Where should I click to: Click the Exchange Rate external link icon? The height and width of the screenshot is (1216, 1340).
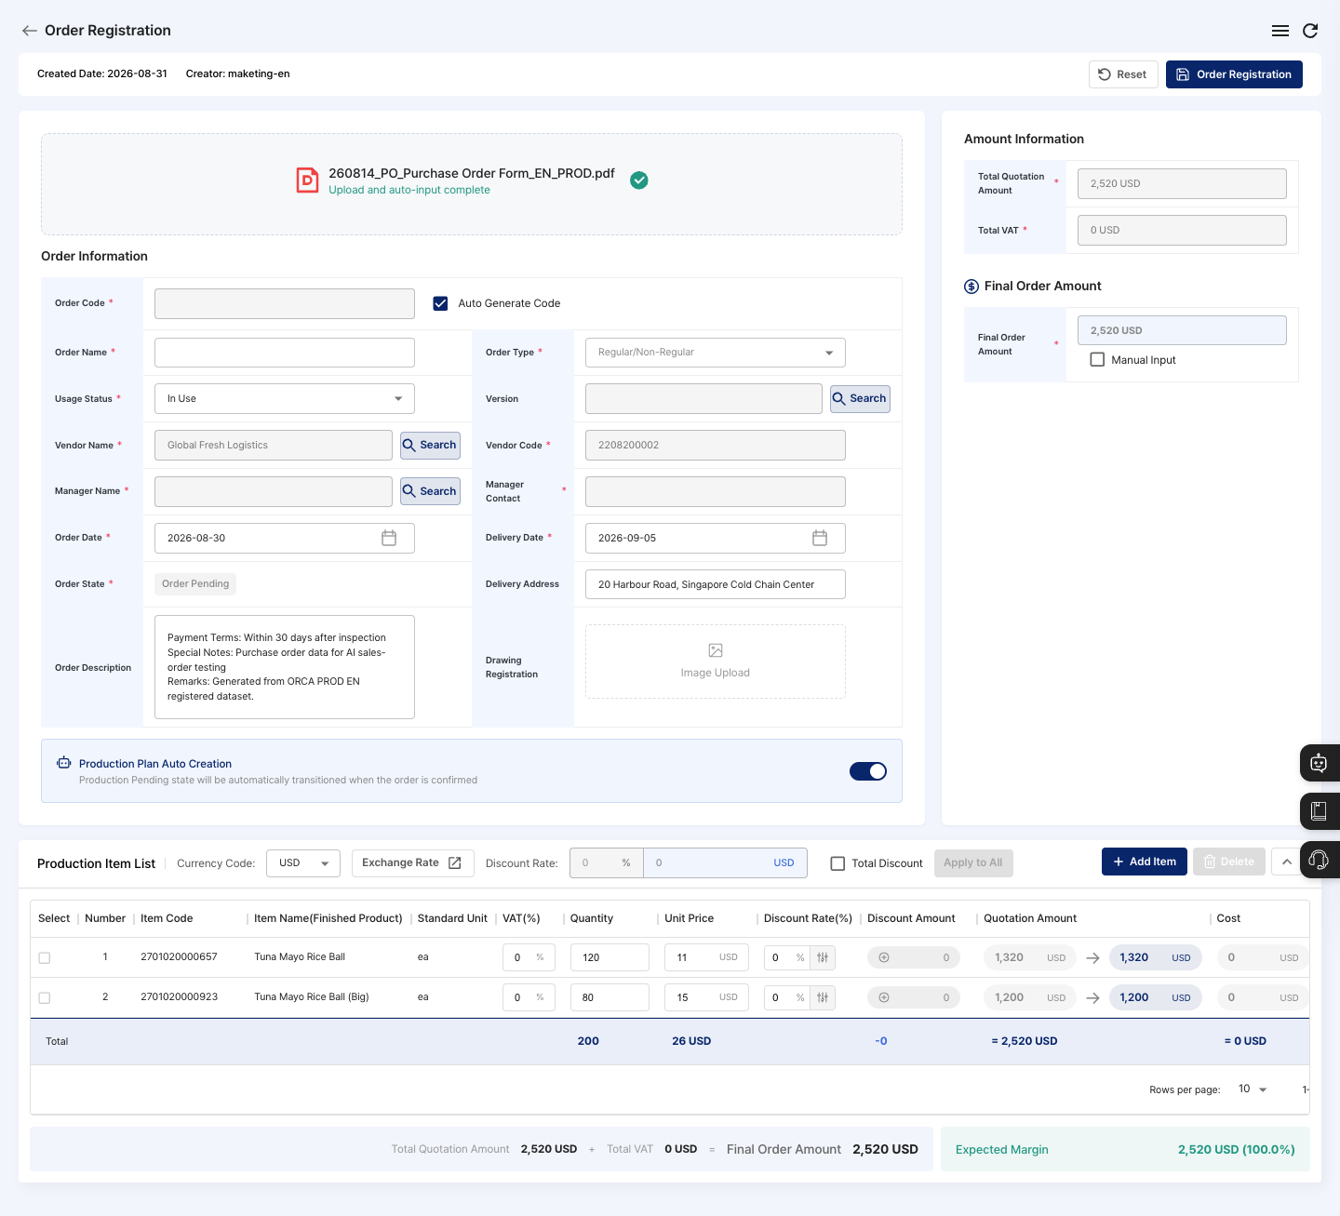[x=455, y=862]
